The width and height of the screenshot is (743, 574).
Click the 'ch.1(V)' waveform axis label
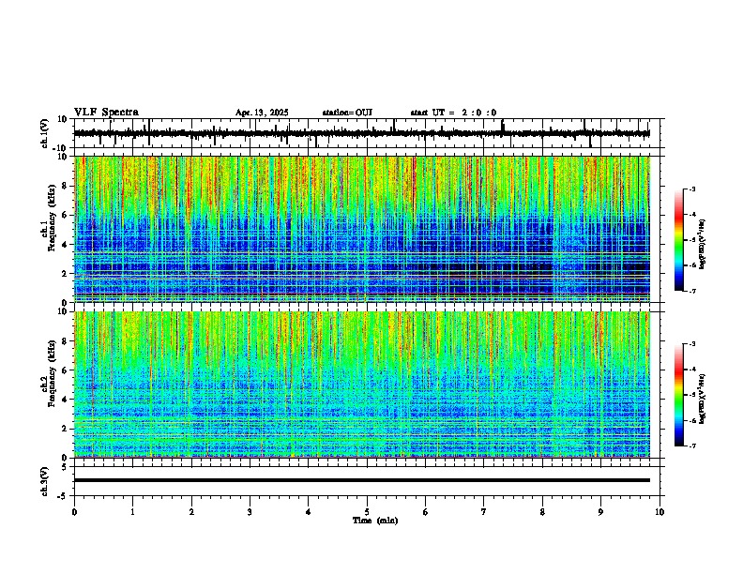(45, 133)
